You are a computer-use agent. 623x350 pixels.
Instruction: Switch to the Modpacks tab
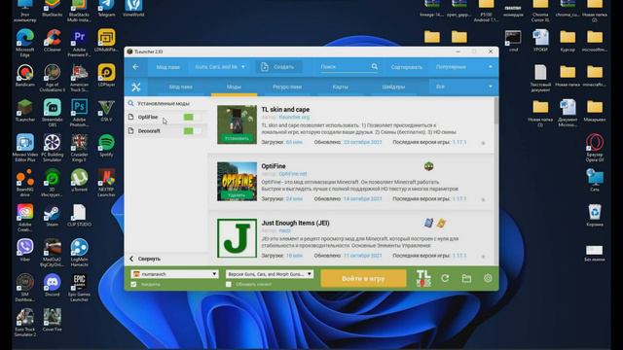181,87
